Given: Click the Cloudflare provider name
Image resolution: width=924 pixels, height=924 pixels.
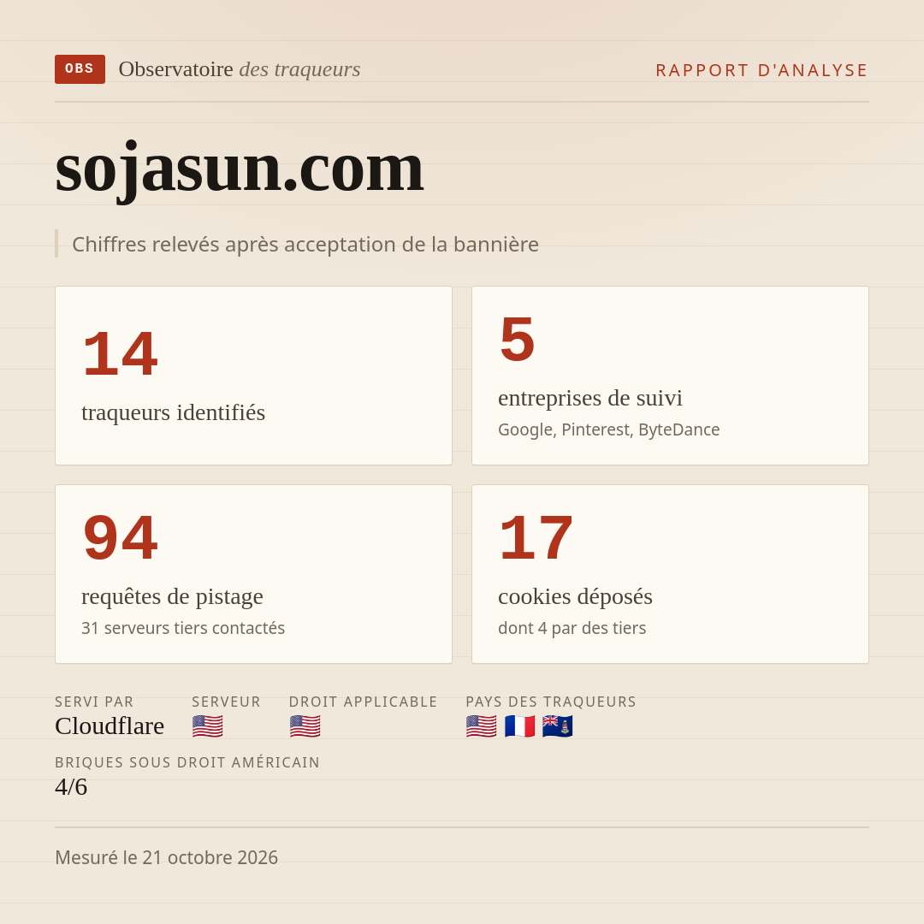Looking at the screenshot, I should [110, 726].
